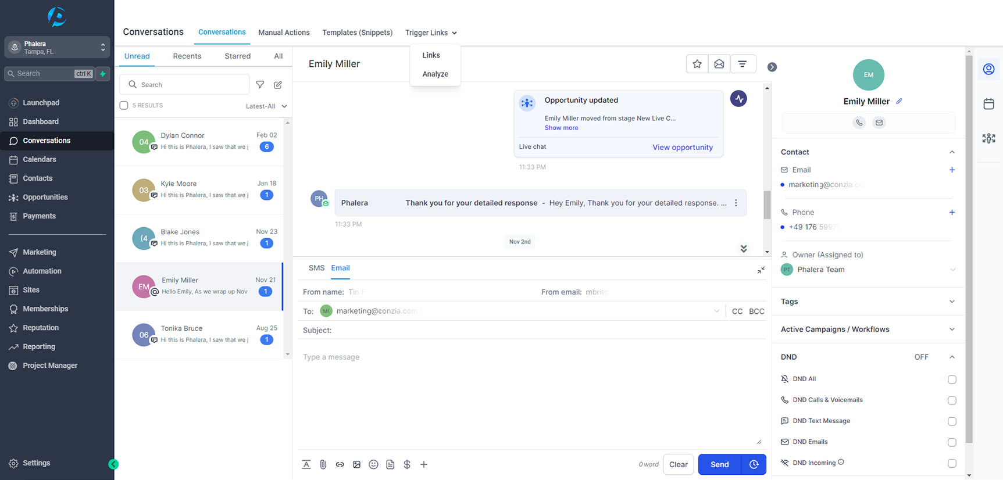1003x480 pixels.
Task: Add another email with plus icon
Action: click(952, 170)
